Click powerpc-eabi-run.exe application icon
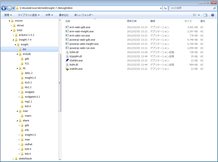218x162 pixels. click(x=67, y=48)
